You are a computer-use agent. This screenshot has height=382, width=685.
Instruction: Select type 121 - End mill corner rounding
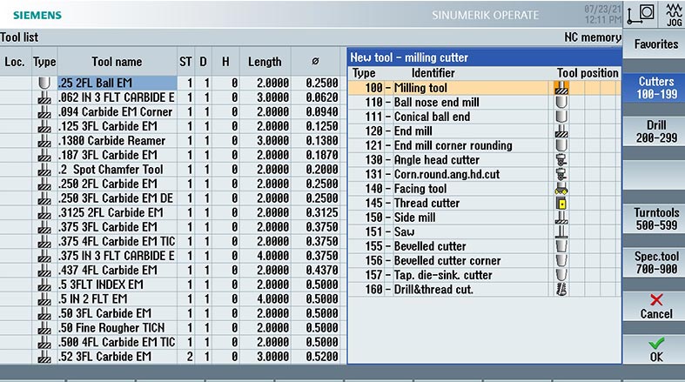pos(484,146)
